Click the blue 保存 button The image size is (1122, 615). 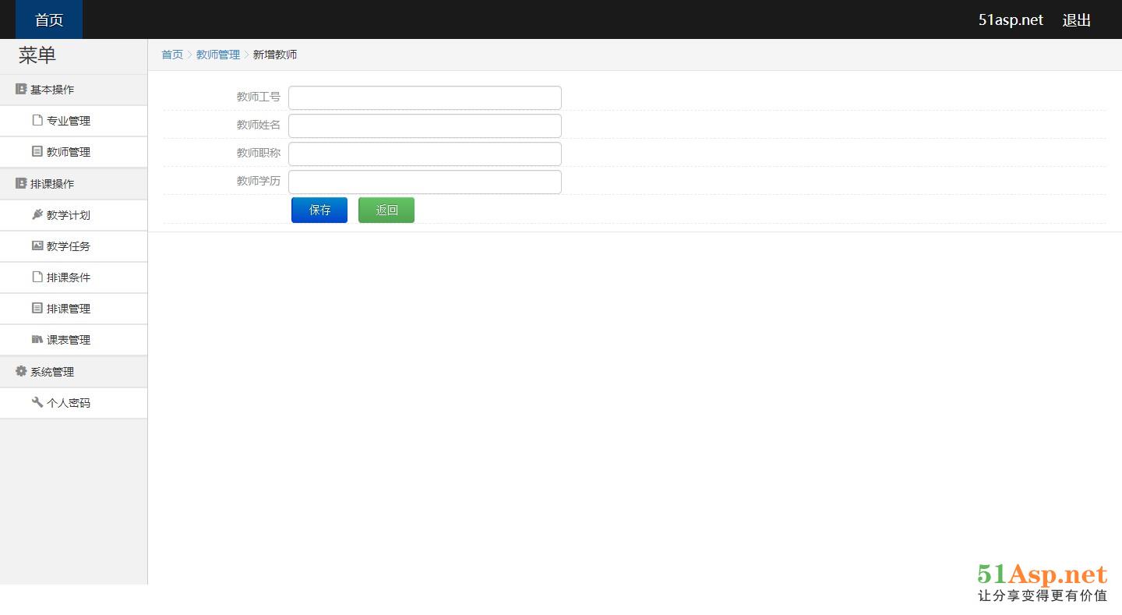319,210
